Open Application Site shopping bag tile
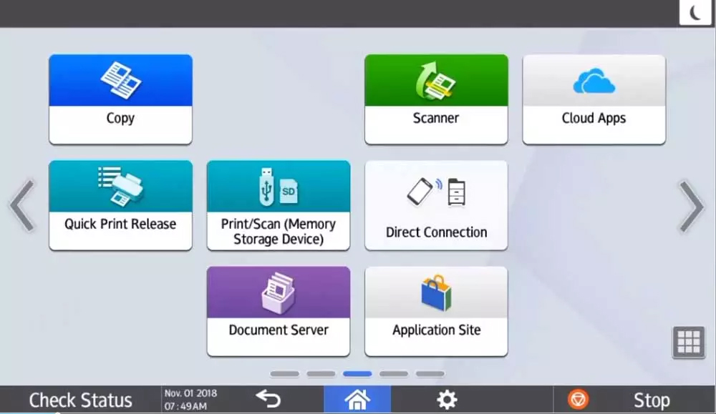This screenshot has height=414, width=716. coord(436,311)
